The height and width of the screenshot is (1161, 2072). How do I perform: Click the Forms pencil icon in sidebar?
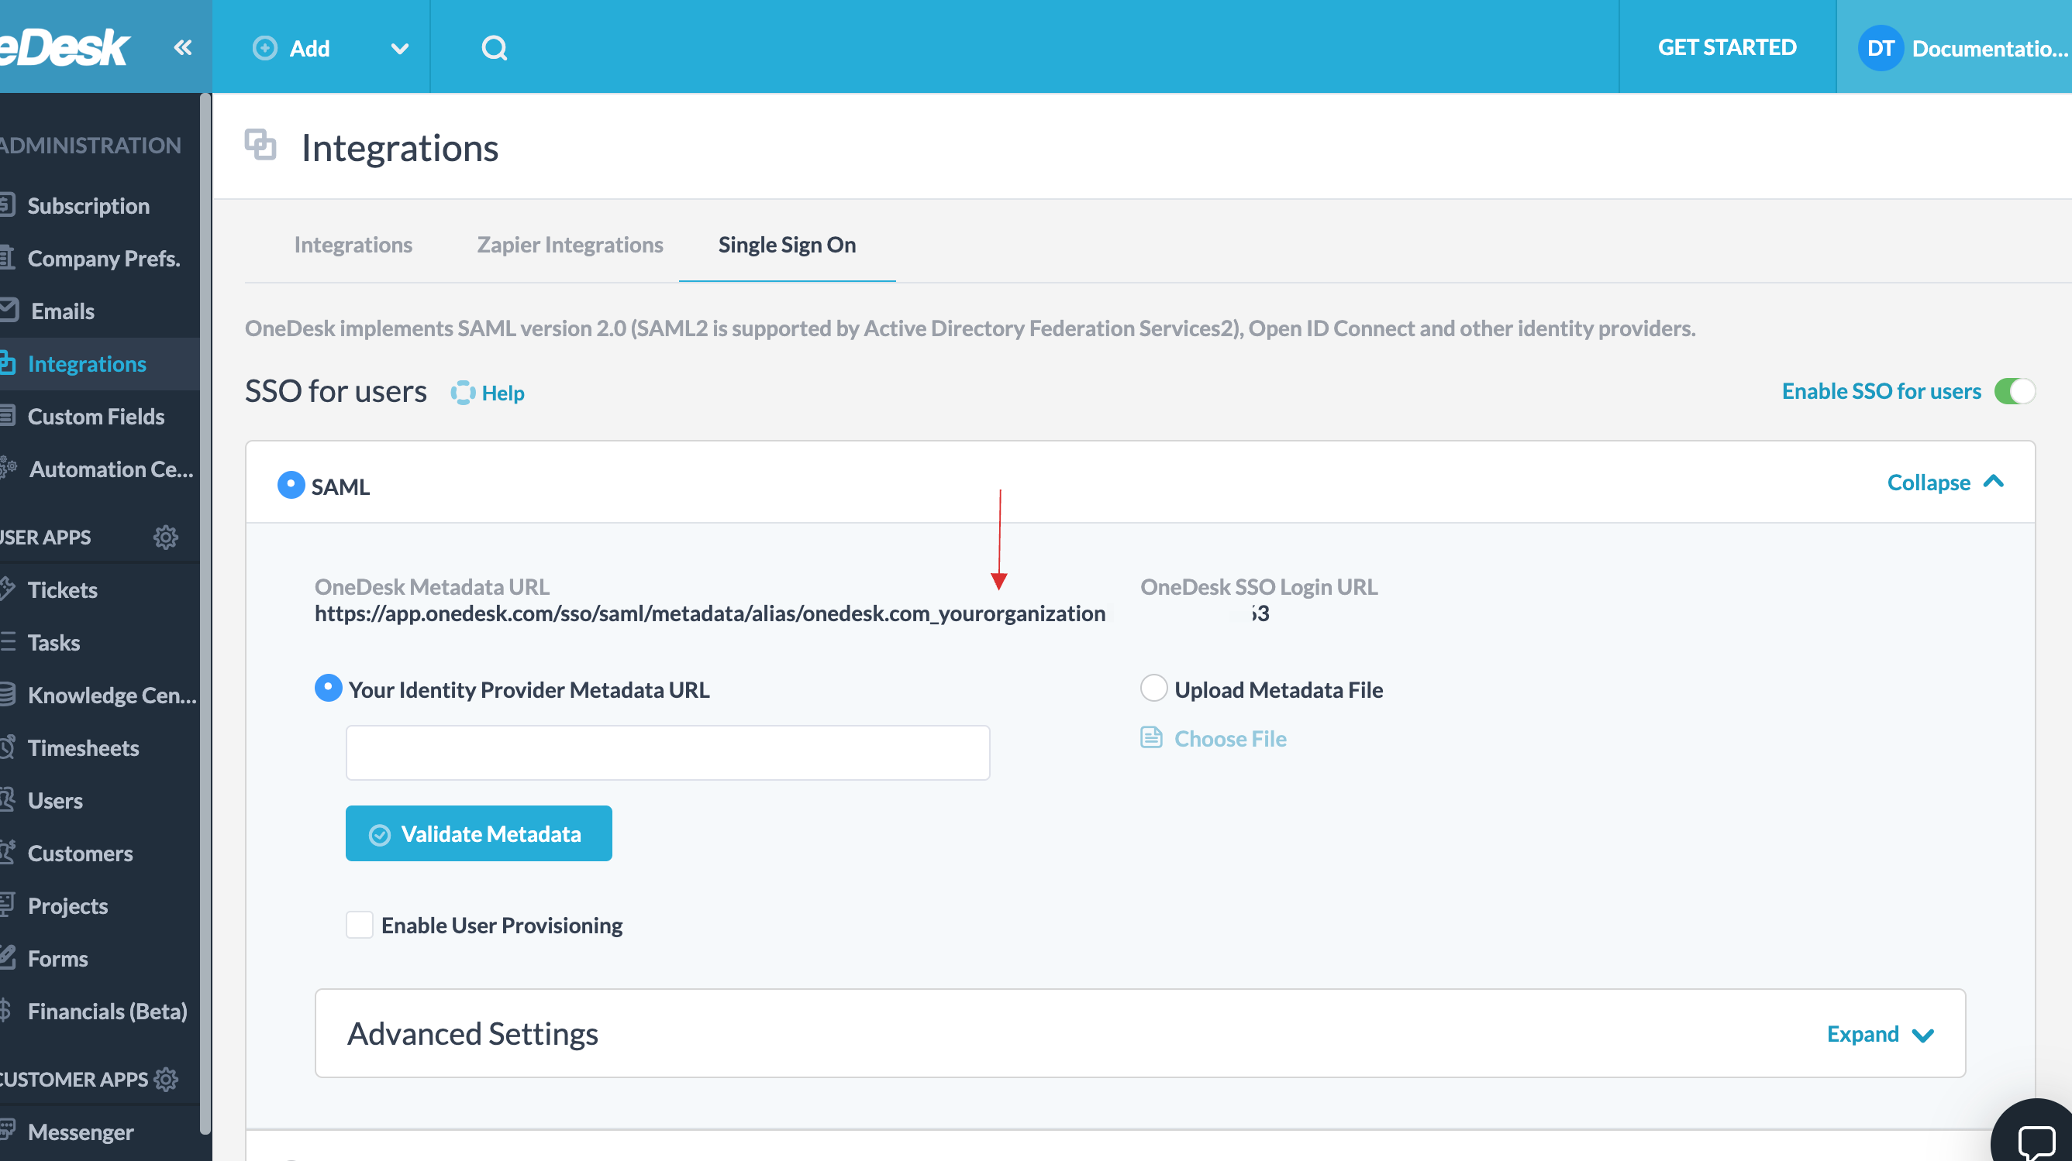7,958
